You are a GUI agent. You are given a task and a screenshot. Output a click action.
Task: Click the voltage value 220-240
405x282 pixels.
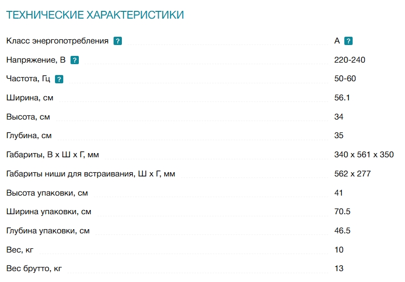pos(350,60)
